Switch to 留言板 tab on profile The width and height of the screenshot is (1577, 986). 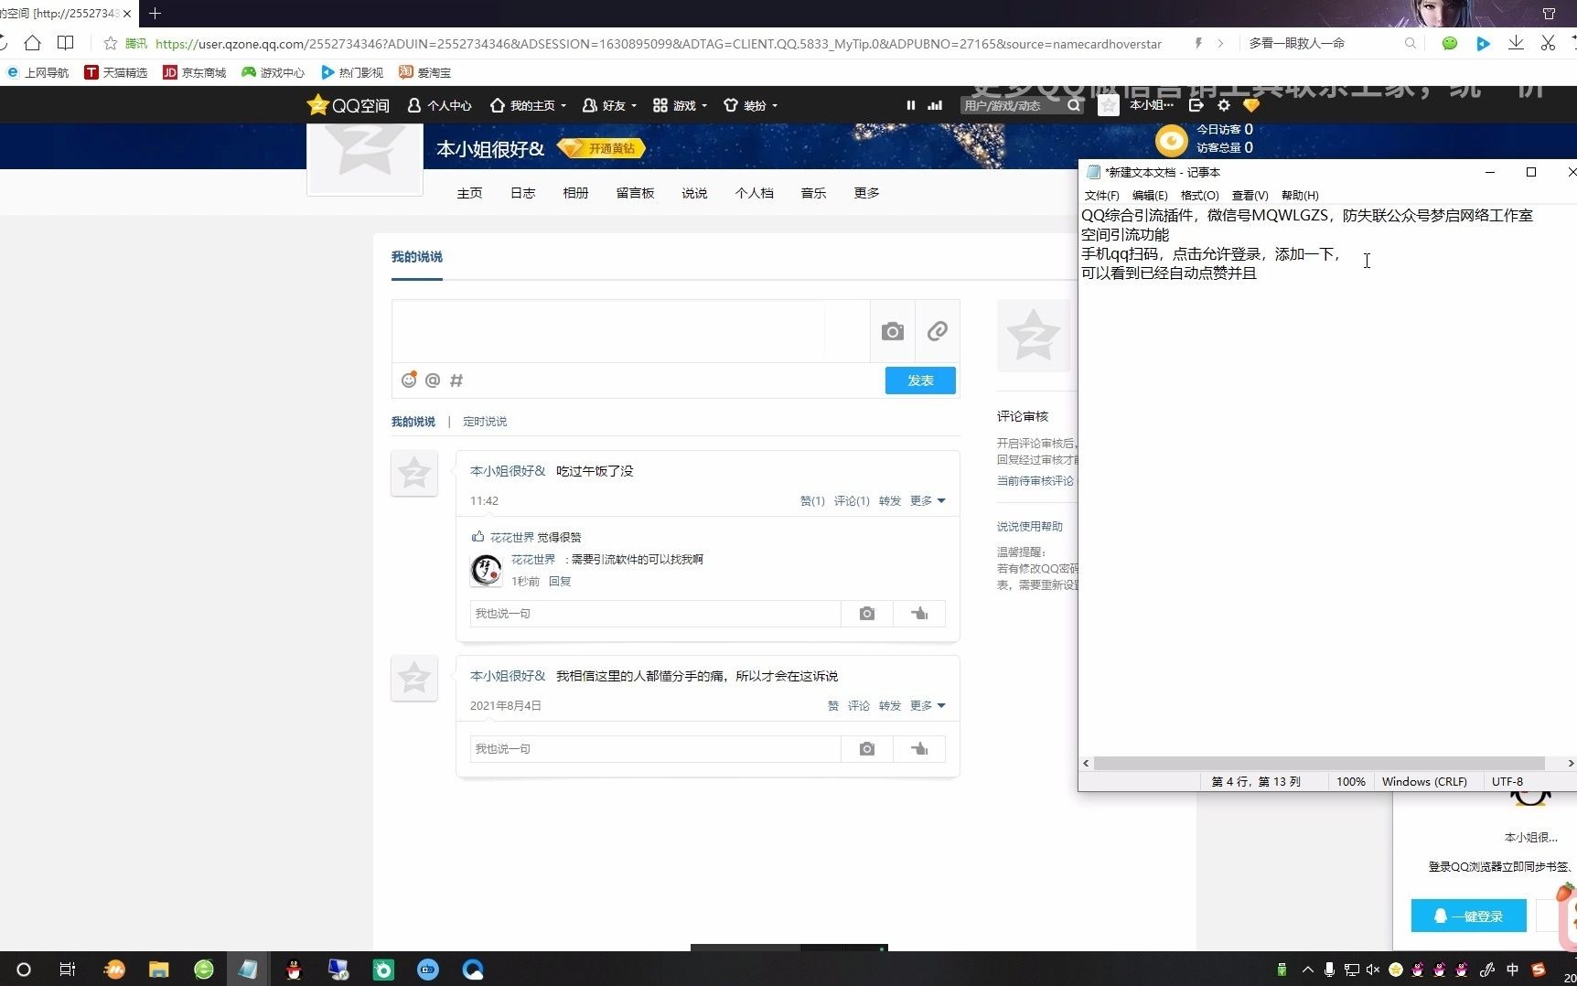[635, 193]
